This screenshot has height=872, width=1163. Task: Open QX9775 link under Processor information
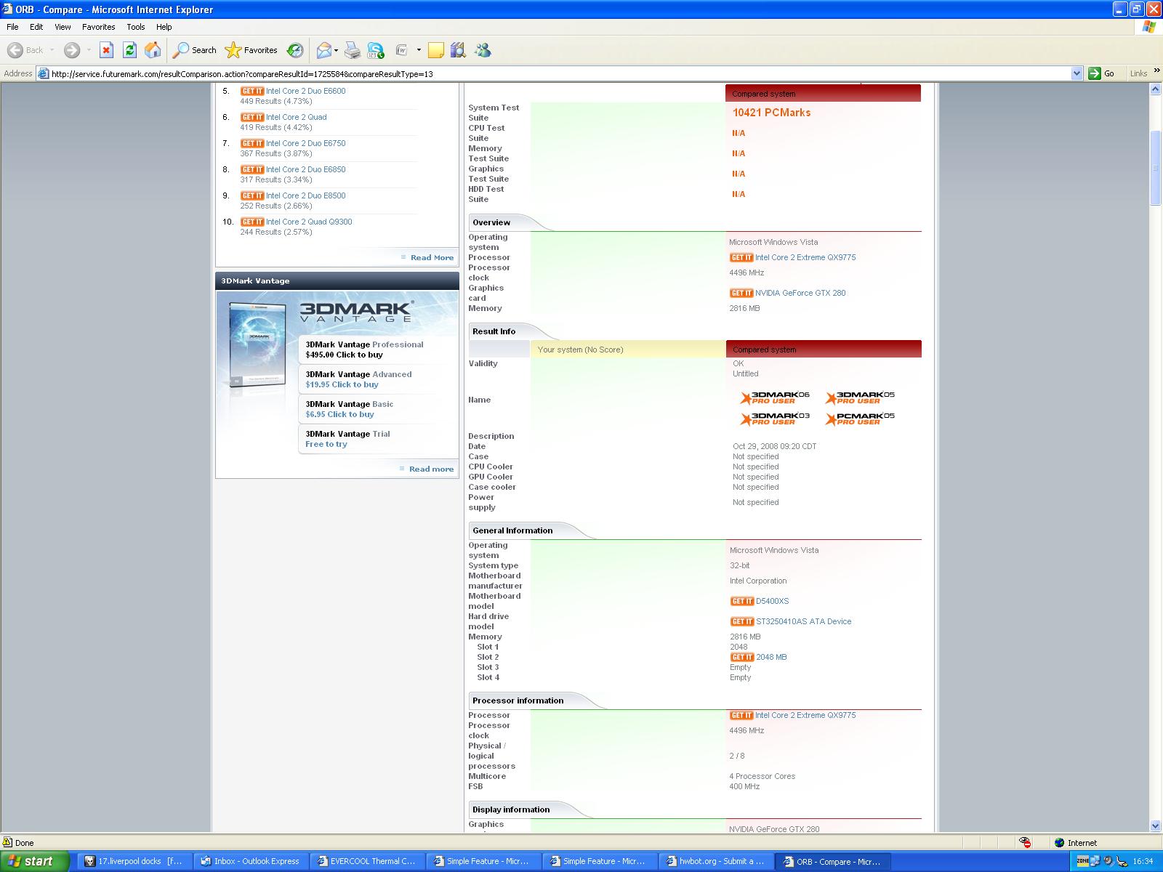pyautogui.click(x=805, y=715)
